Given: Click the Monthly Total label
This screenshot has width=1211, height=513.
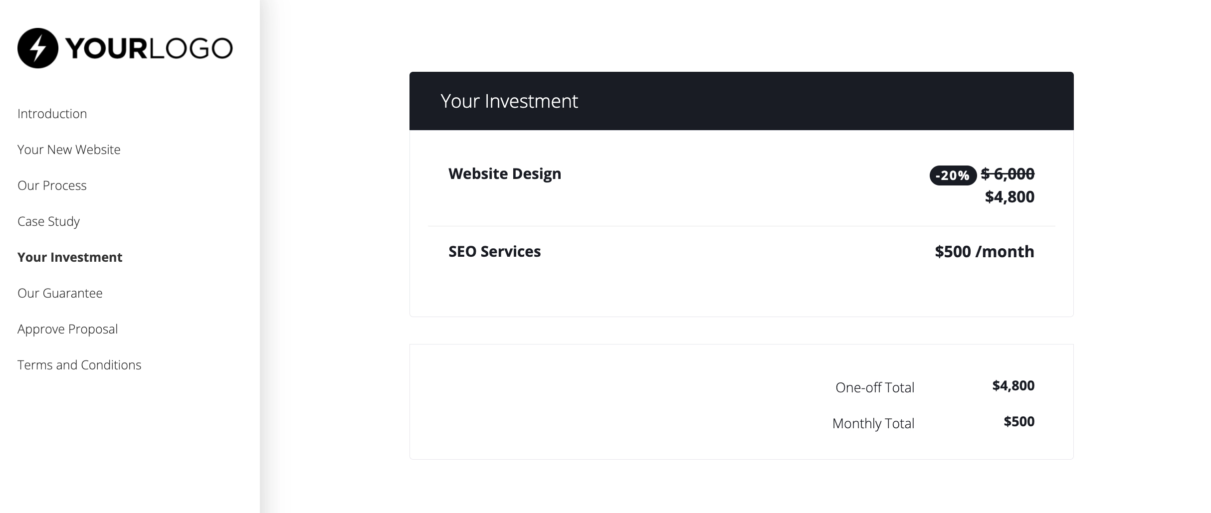Looking at the screenshot, I should 873,423.
